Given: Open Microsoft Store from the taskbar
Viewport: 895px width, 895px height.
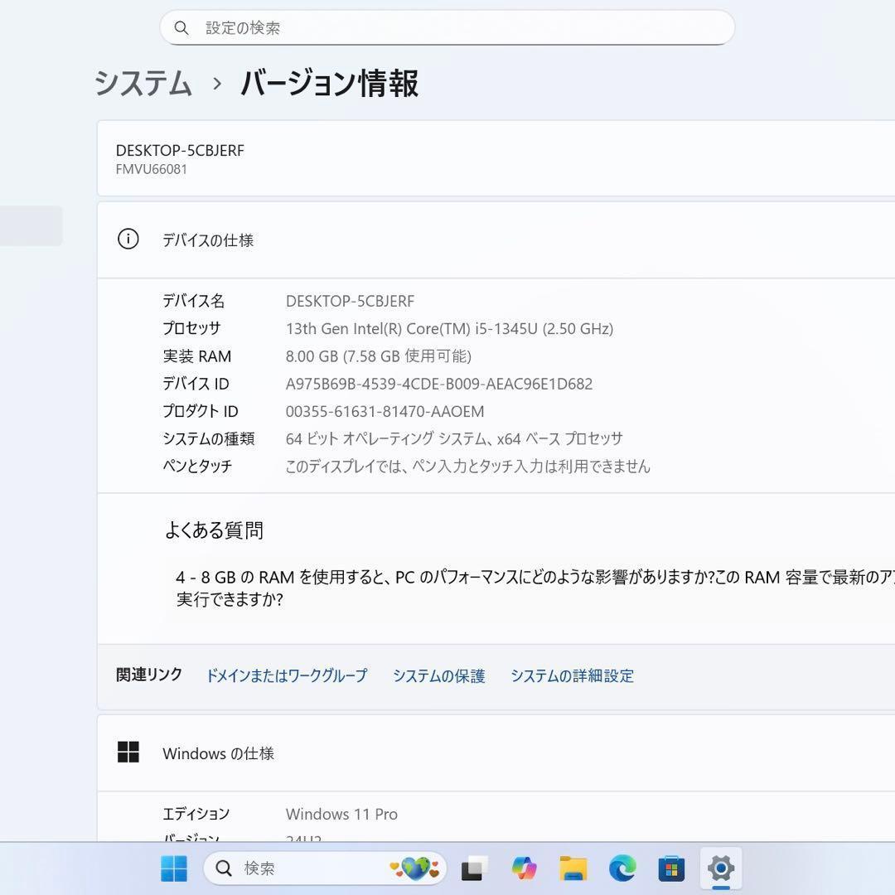Looking at the screenshot, I should pos(671,868).
